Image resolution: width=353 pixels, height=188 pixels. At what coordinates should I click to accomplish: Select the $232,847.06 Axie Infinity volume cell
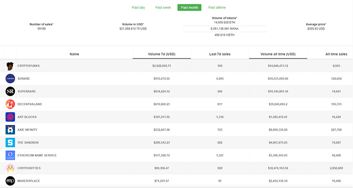click(x=161, y=130)
